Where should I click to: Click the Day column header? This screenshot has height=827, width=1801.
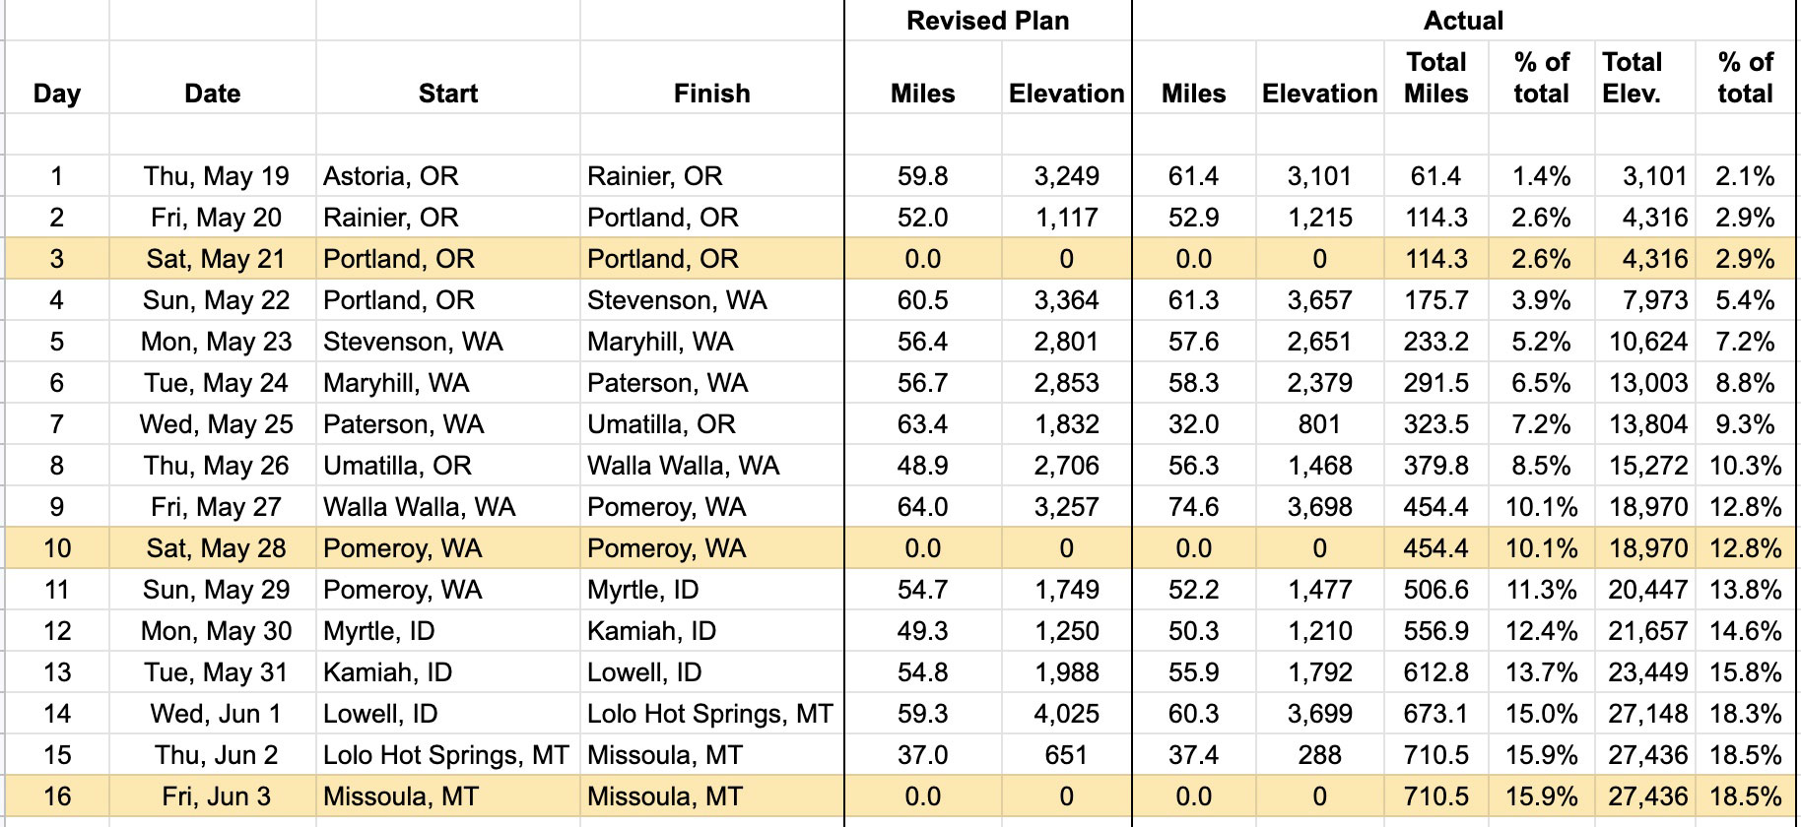point(57,94)
